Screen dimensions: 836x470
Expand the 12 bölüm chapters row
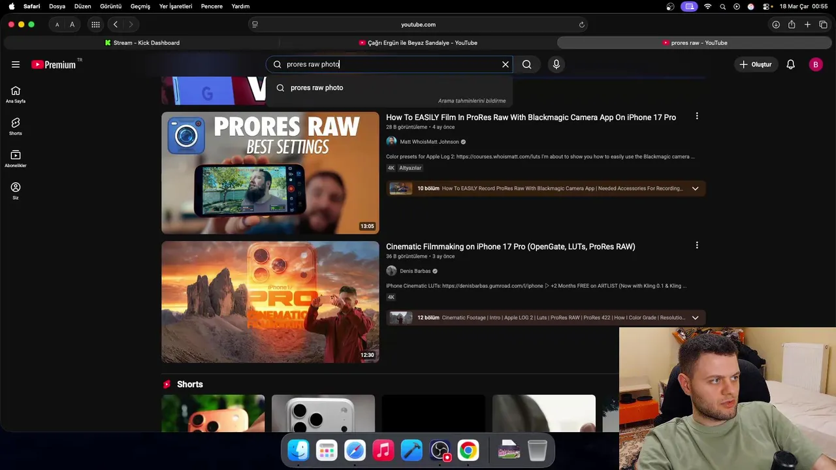545,318
